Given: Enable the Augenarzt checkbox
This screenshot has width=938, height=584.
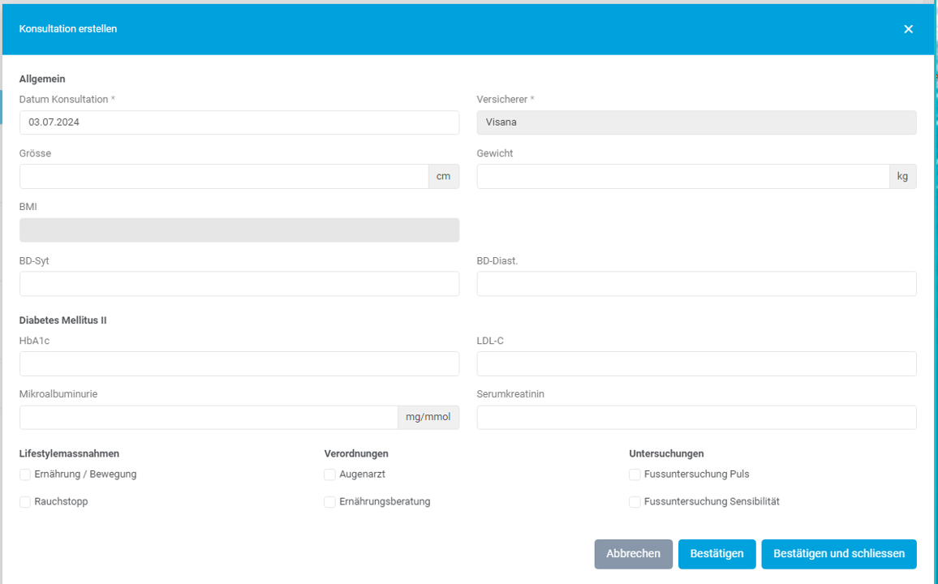Looking at the screenshot, I should (329, 474).
